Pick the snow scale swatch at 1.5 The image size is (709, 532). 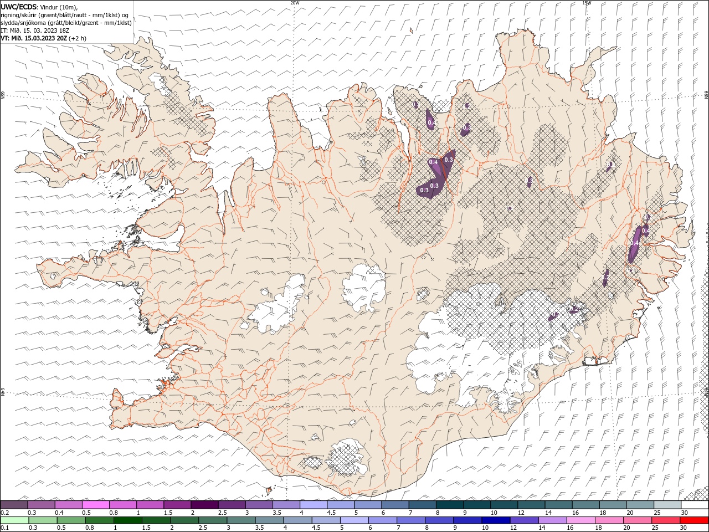coord(177,505)
